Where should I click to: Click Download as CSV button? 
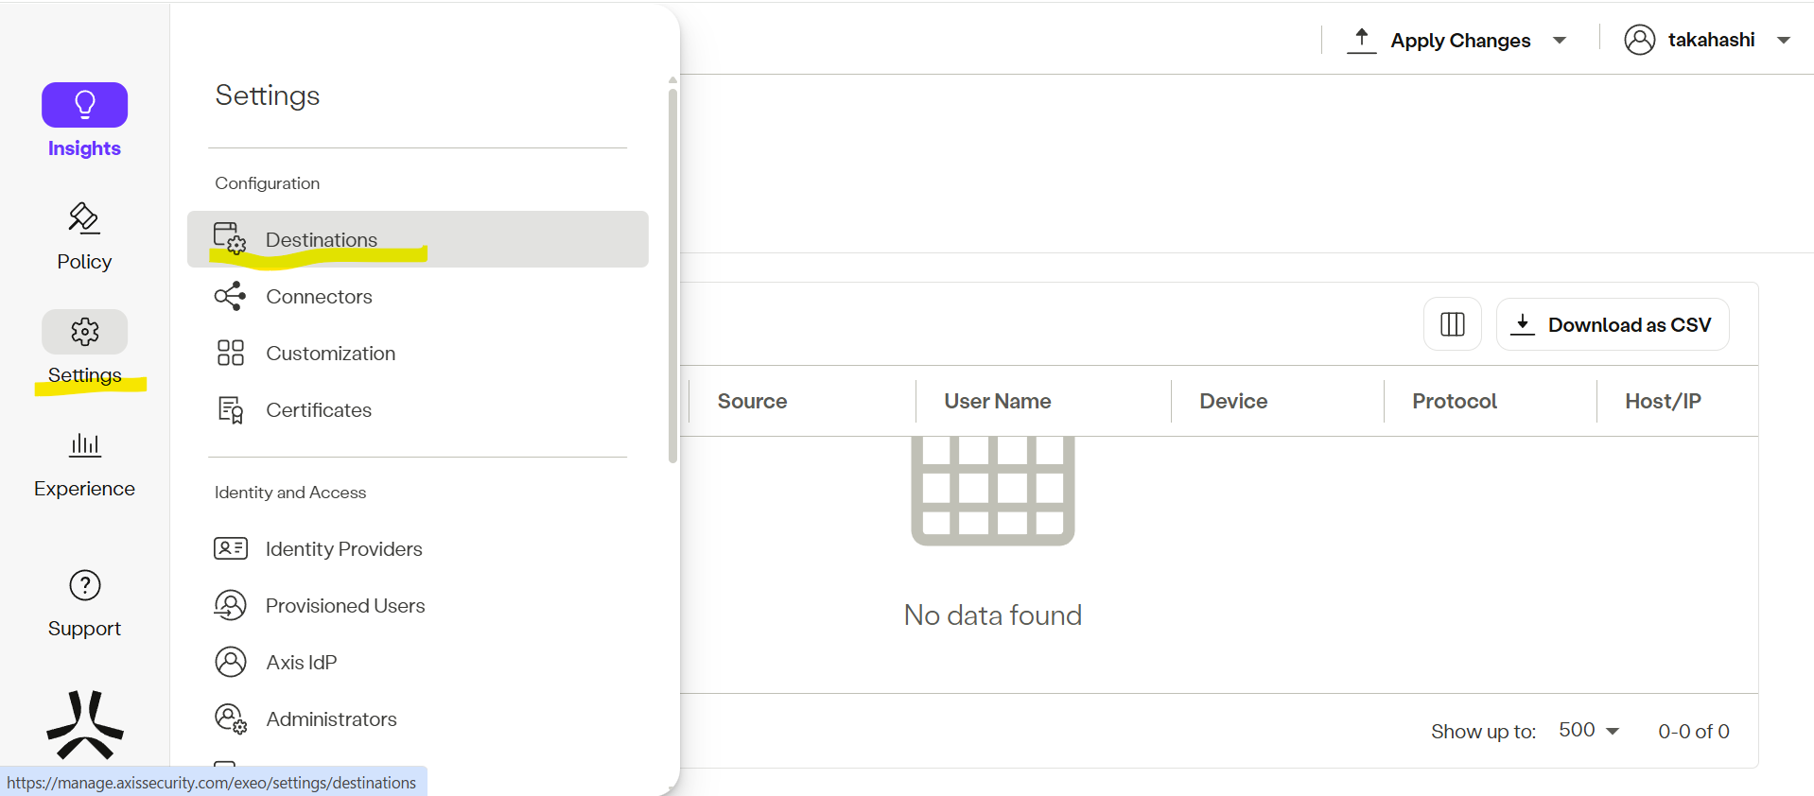coord(1613,324)
